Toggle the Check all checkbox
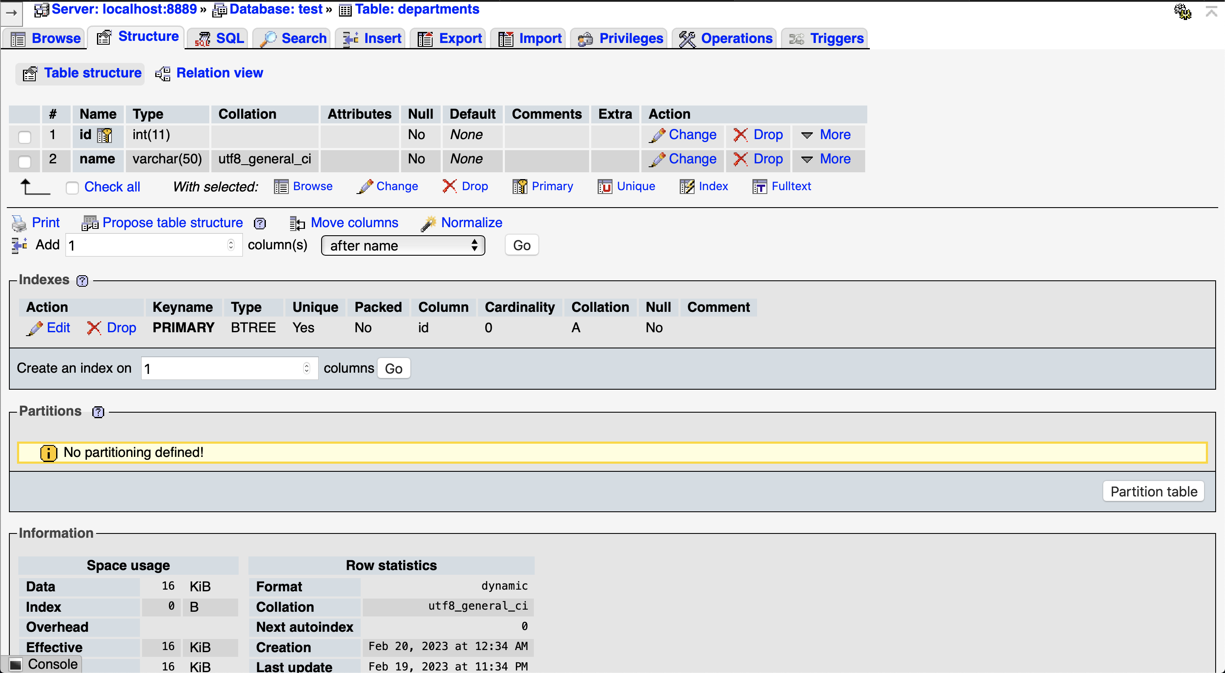This screenshot has height=673, width=1225. 72,185
